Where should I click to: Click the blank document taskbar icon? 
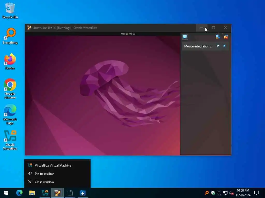pos(70,193)
